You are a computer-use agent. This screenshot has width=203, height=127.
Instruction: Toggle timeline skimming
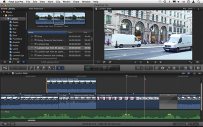tap(183, 73)
